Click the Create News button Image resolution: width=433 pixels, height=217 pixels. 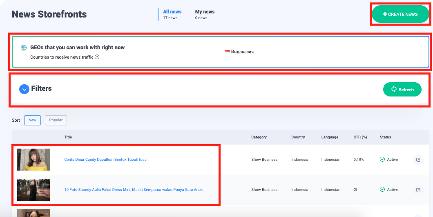coord(400,14)
